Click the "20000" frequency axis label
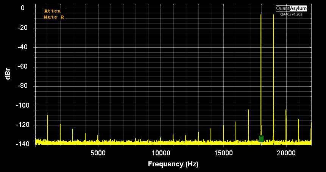326x172 pixels. pyautogui.click(x=286, y=153)
